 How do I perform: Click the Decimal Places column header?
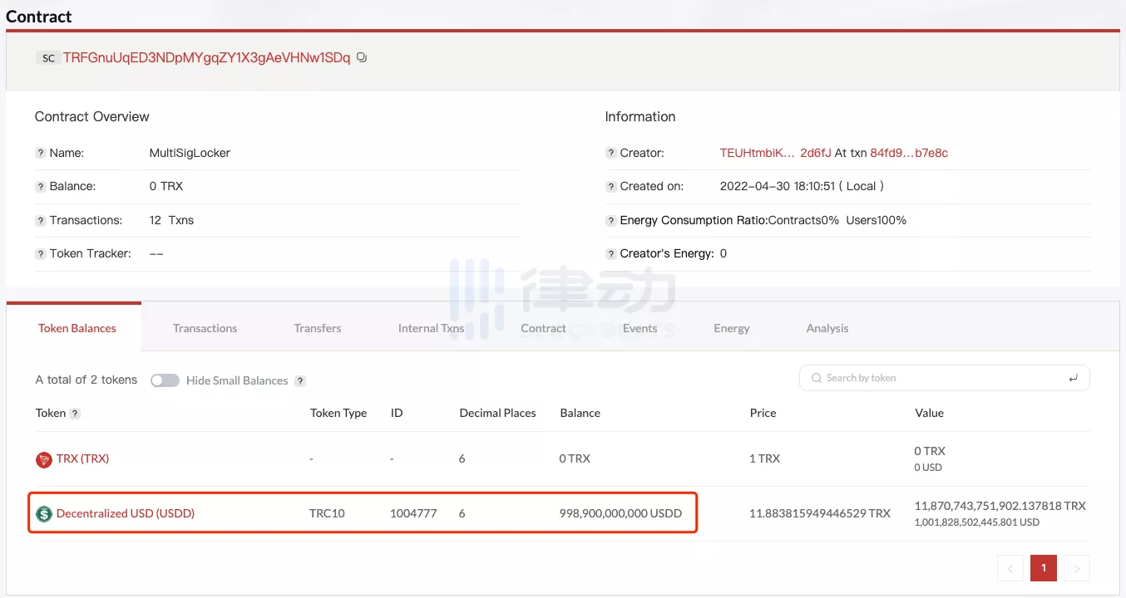coord(497,413)
